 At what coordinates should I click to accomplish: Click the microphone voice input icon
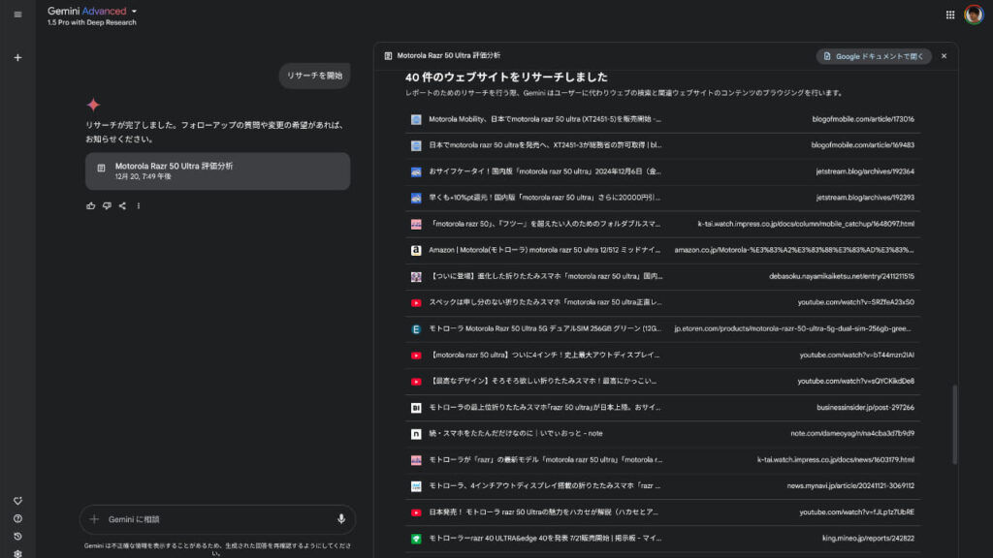click(340, 519)
